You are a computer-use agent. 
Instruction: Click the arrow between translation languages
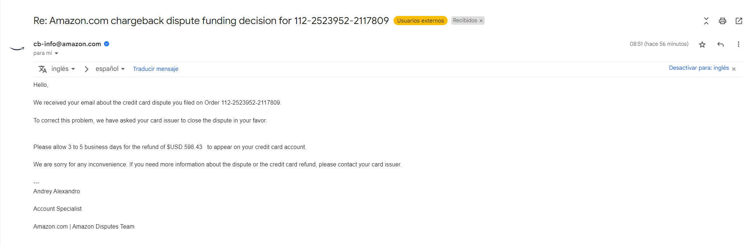86,69
